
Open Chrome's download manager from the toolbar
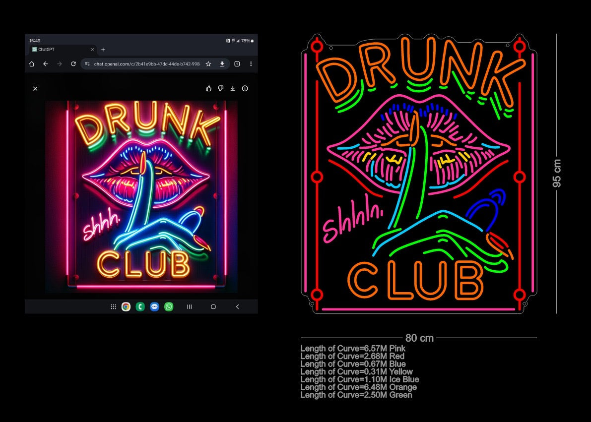click(222, 64)
